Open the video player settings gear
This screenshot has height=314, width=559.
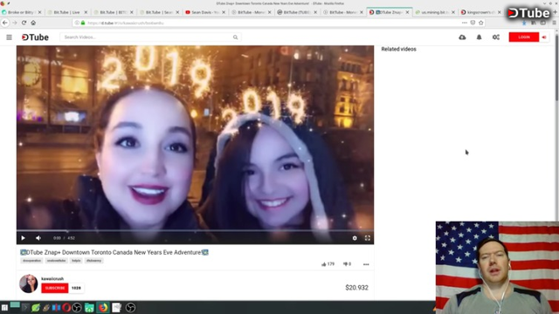355,238
